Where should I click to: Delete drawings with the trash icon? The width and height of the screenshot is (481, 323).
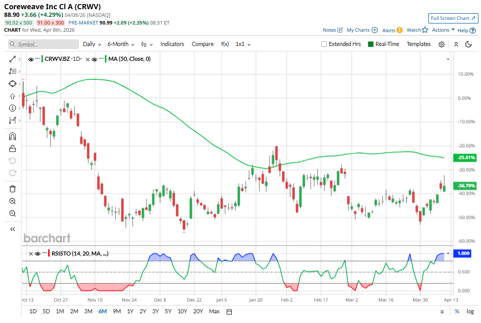[13, 189]
